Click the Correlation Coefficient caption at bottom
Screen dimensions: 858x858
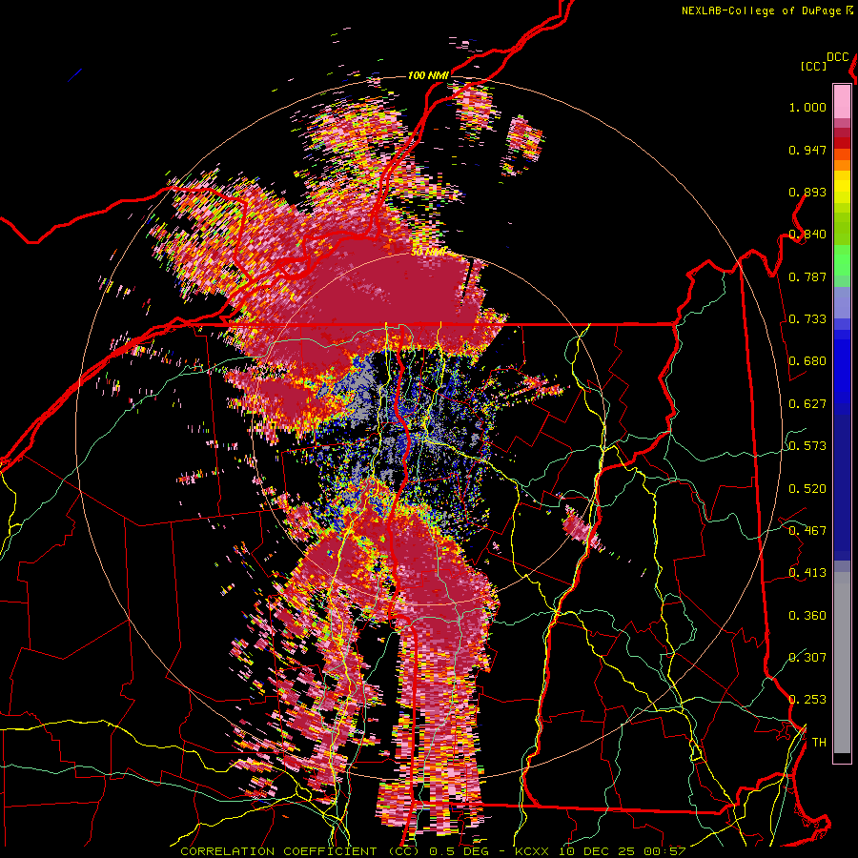pos(432,851)
